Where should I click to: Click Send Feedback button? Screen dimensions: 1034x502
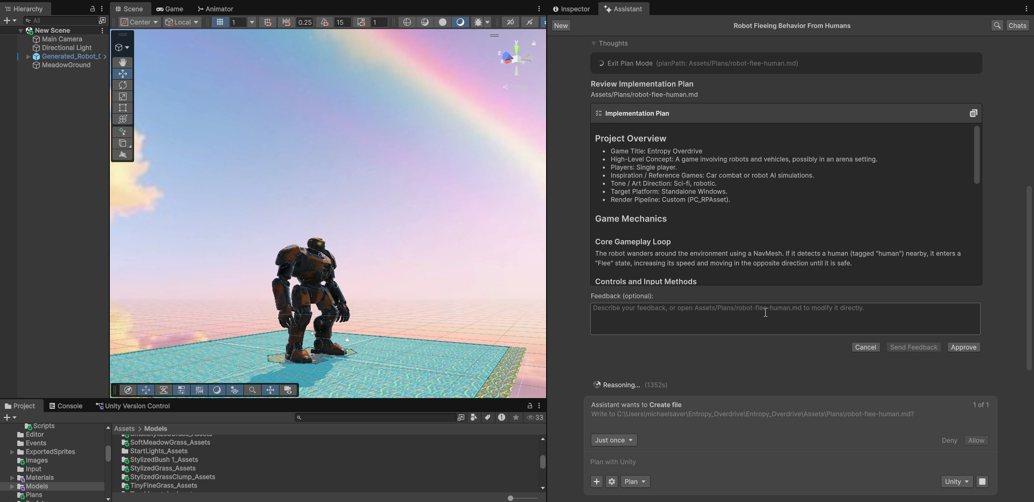pyautogui.click(x=913, y=347)
